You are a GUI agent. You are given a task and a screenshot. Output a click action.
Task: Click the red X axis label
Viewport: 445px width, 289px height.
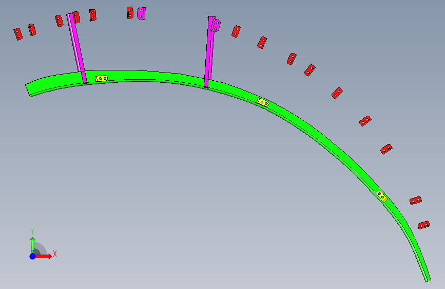point(55,254)
